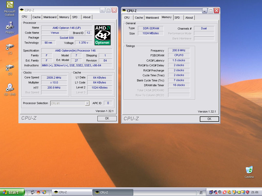Click the red-white X tray icon
The image size is (262, 196).
pos(225,192)
